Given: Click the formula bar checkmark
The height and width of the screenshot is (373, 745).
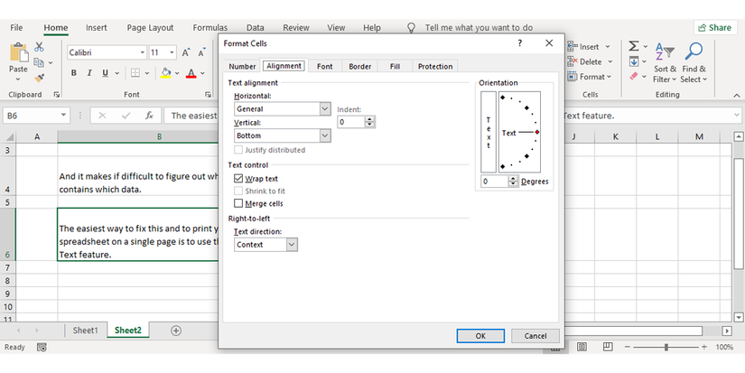Looking at the screenshot, I should pos(126,116).
